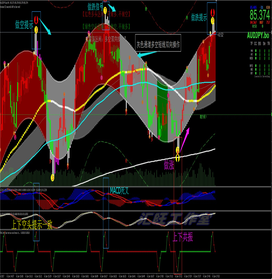Click the 做空提示 cyan annotation text
Image resolution: width=272 pixels, height=279 pixels.
click(x=24, y=25)
